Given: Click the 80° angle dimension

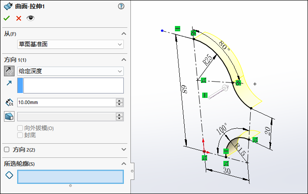Looking at the screenshot, I should pyautogui.click(x=224, y=46).
